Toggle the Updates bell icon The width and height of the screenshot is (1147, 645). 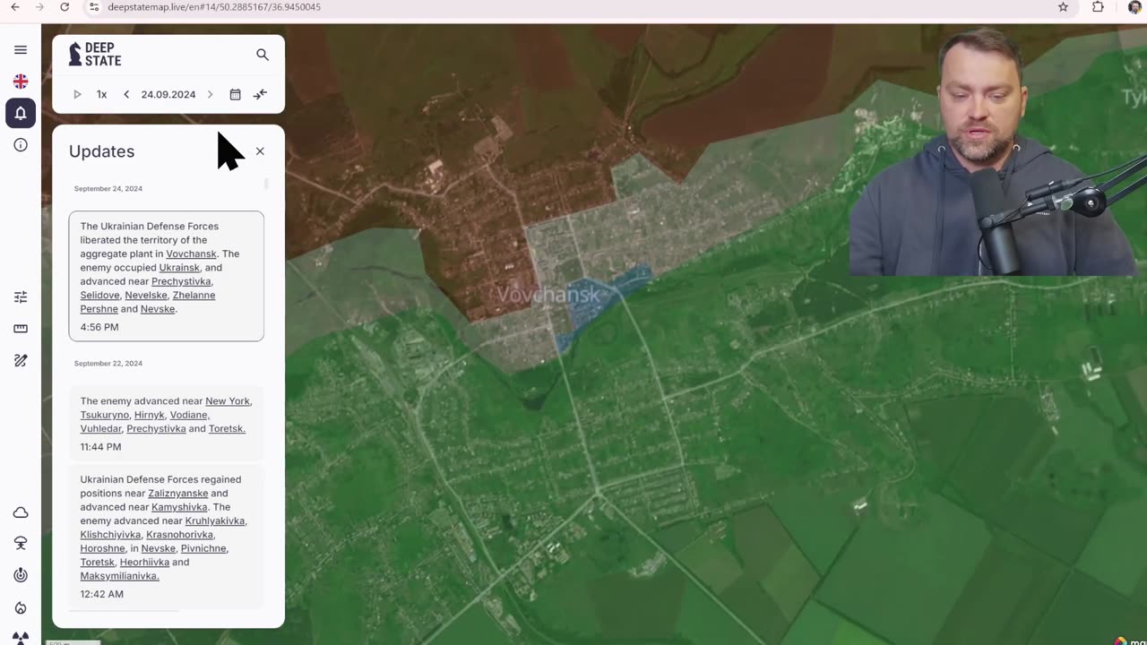21,113
